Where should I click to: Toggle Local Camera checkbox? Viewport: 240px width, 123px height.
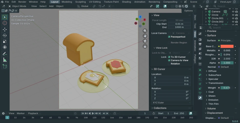coord(169,33)
